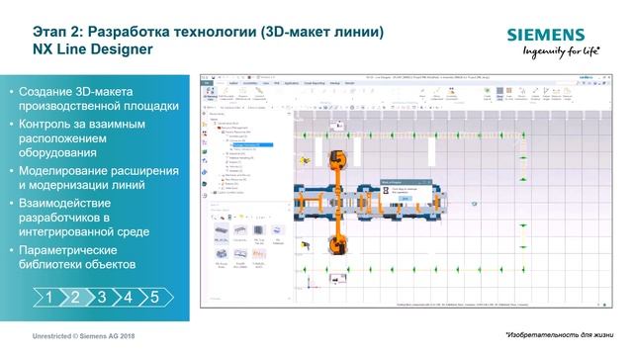Click the green layout icon in right ribbon group
The image size is (633, 356).
pyautogui.click(x=488, y=94)
